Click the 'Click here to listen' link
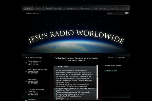Screen dimensions: 152x101 111,70
